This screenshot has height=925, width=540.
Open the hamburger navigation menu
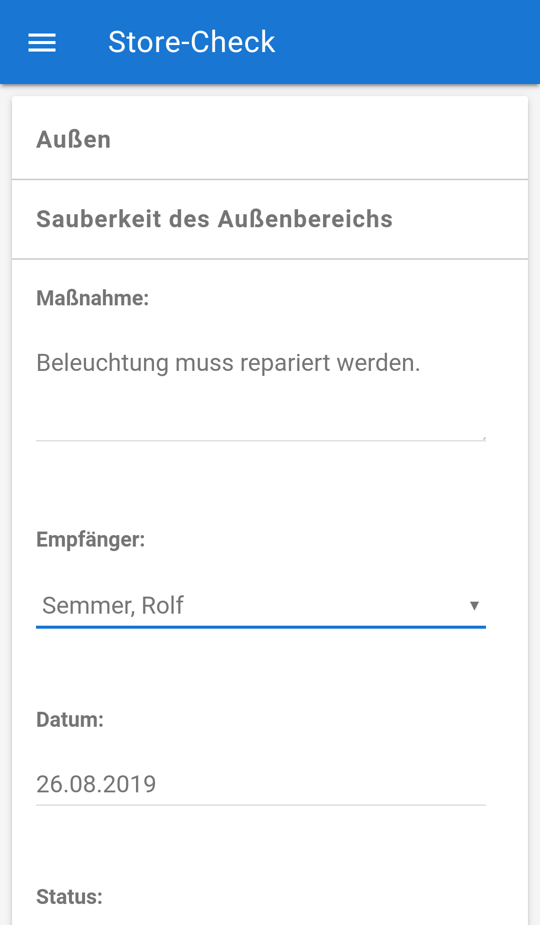[x=42, y=43]
